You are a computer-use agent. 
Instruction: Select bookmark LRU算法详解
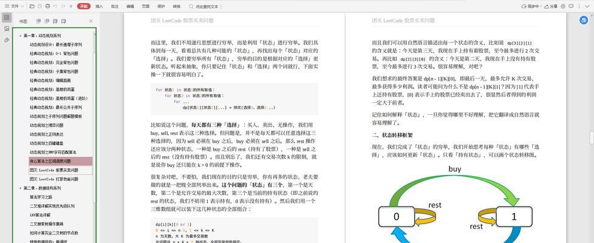(39, 215)
